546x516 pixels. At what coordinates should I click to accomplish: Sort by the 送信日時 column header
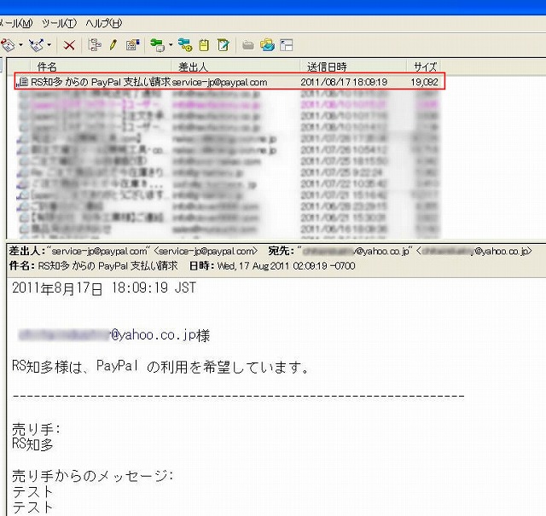(x=353, y=67)
